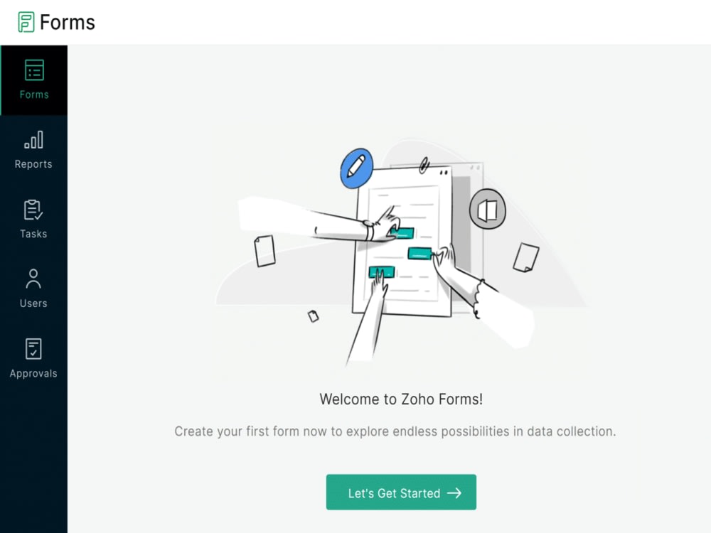
Task: Click the Forms heading text
Action: coord(69,22)
